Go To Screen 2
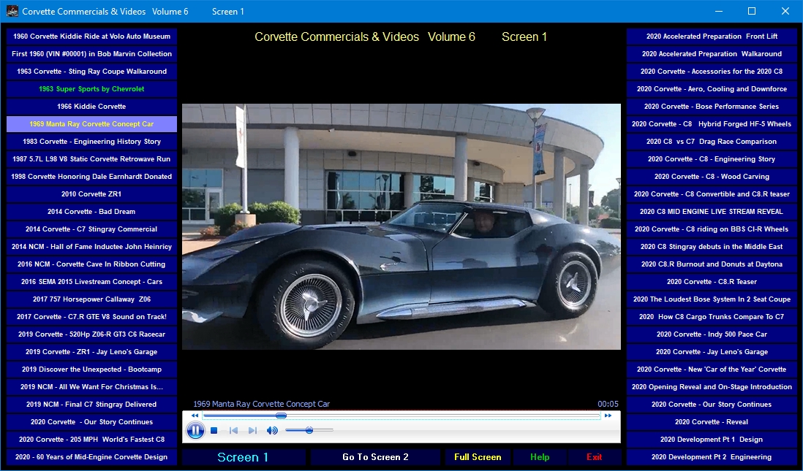 (x=375, y=457)
